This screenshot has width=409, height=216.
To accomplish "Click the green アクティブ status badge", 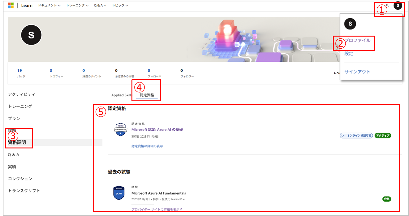I will tap(383, 135).
